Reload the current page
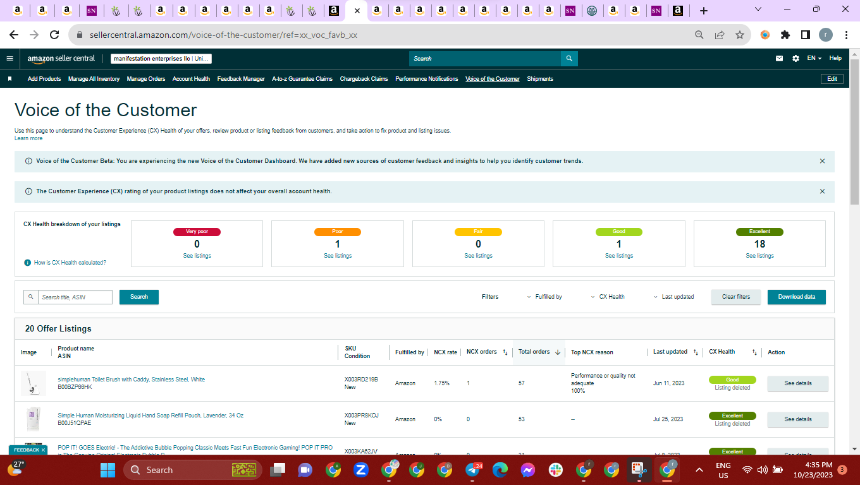Viewport: 860px width, 485px height. coord(54,35)
